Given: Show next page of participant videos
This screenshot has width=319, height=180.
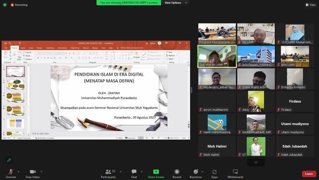Looking at the screenshot, I should [256, 162].
